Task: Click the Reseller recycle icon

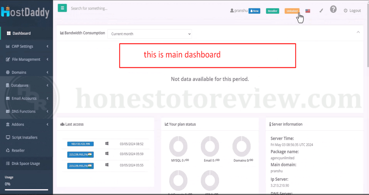Action: [x=8, y=150]
